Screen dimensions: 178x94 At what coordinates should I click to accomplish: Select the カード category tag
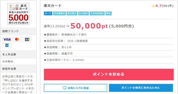point(48,13)
